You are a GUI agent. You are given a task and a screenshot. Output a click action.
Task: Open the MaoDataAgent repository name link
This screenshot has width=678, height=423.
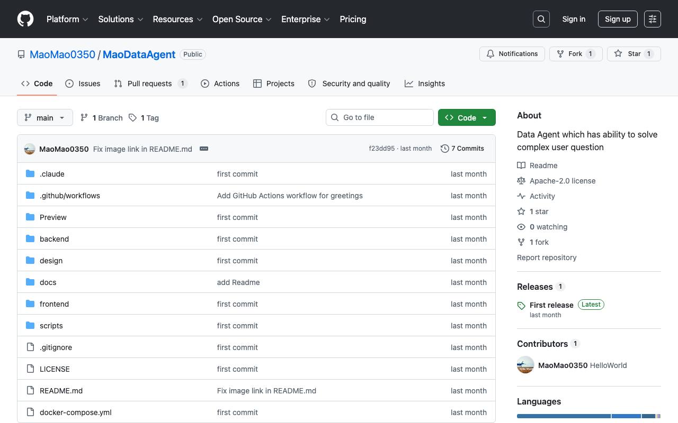point(139,54)
